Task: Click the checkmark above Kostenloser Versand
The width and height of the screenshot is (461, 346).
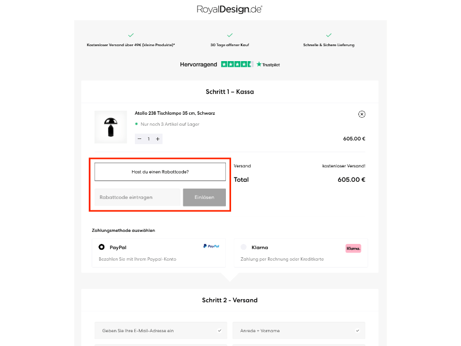Action: tap(131, 35)
